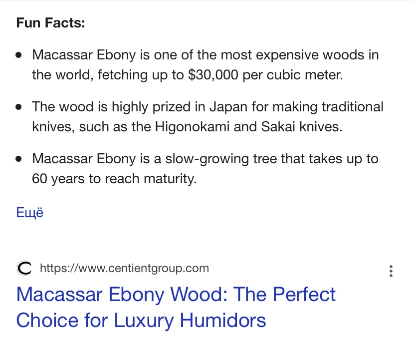Select the first bullet point marker
413x339 pixels.
pos(18,55)
